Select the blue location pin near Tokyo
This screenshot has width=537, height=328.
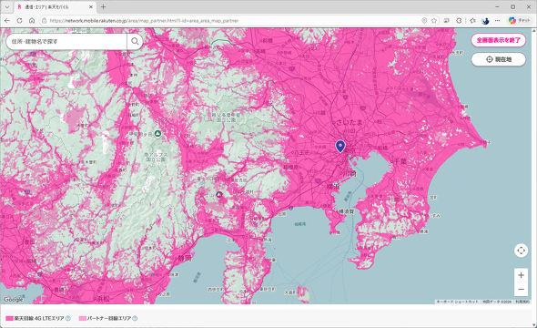click(x=340, y=146)
